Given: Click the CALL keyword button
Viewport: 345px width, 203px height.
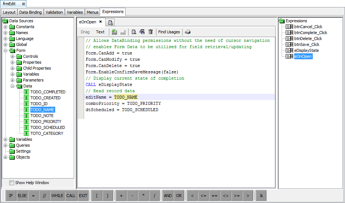Looking at the screenshot, I should pos(71,196).
